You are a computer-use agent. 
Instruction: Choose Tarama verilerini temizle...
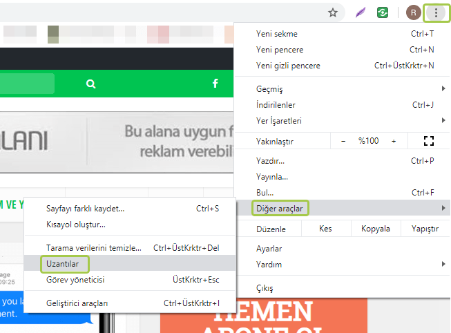pyautogui.click(x=130, y=248)
